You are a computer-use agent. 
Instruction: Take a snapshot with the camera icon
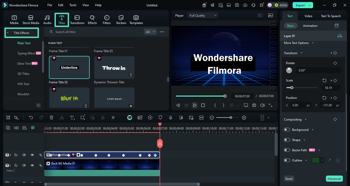pos(254,105)
